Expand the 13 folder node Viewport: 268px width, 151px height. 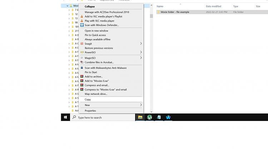pos(69,19)
